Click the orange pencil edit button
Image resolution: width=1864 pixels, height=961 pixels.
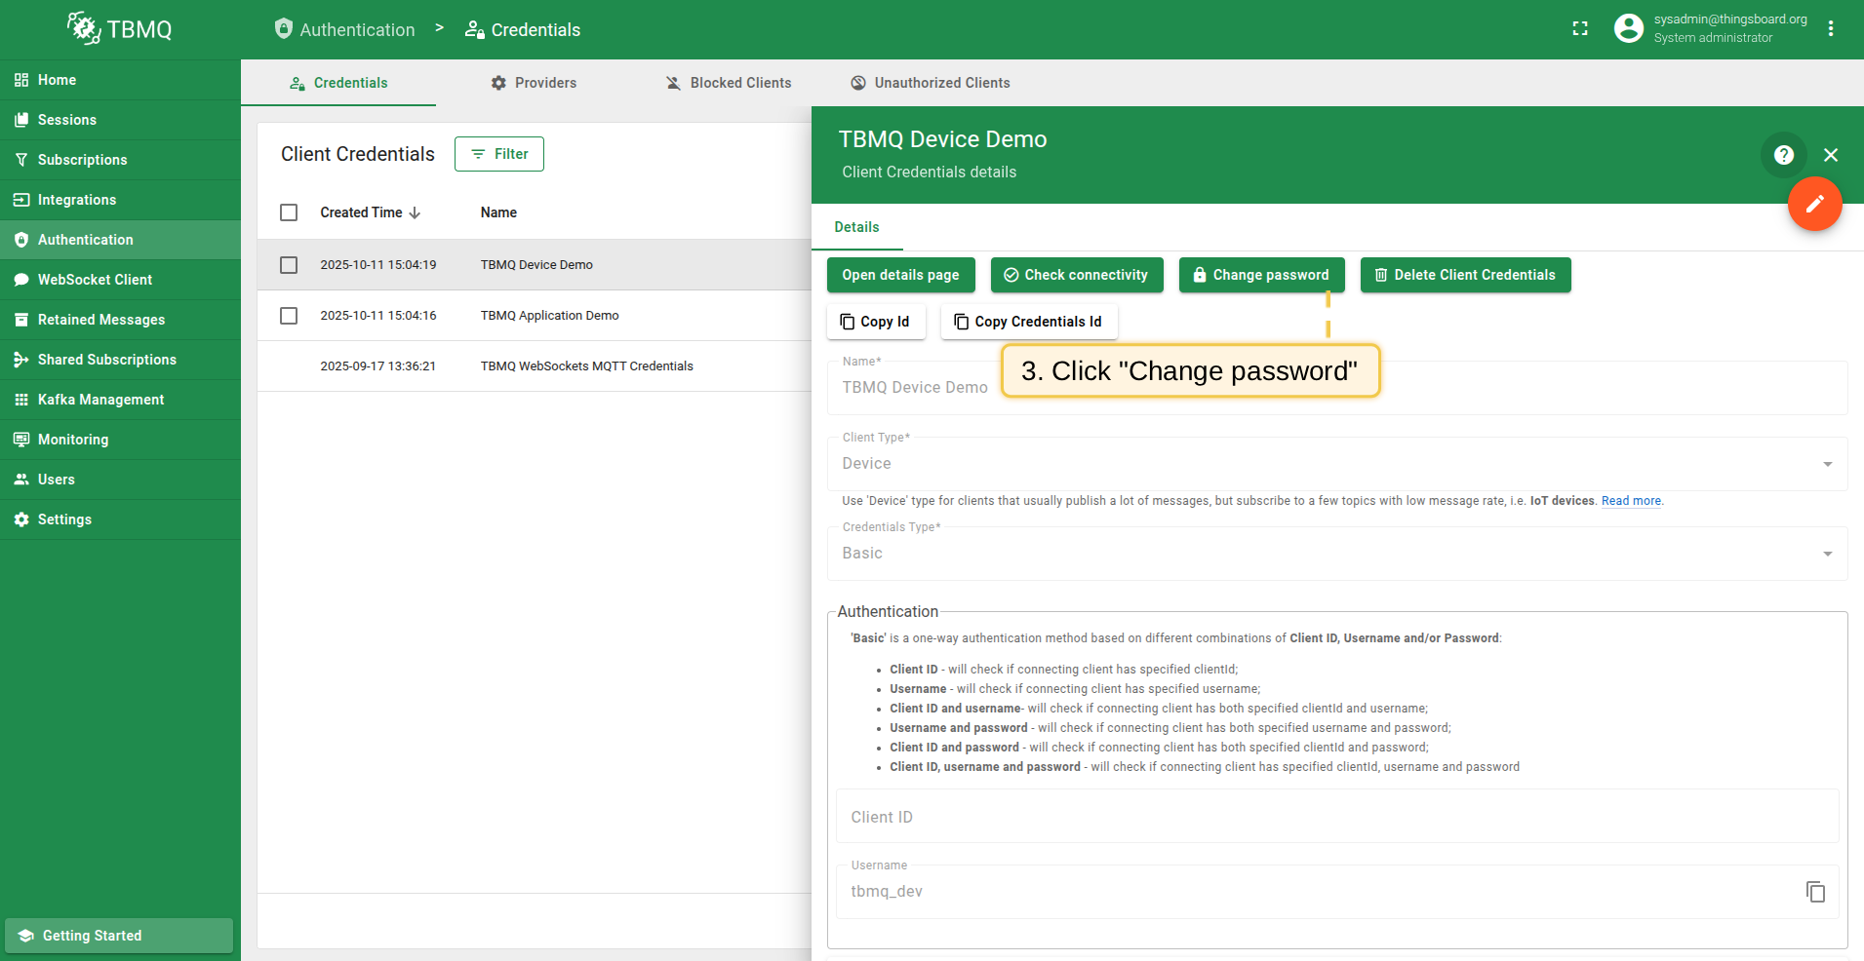point(1814,204)
